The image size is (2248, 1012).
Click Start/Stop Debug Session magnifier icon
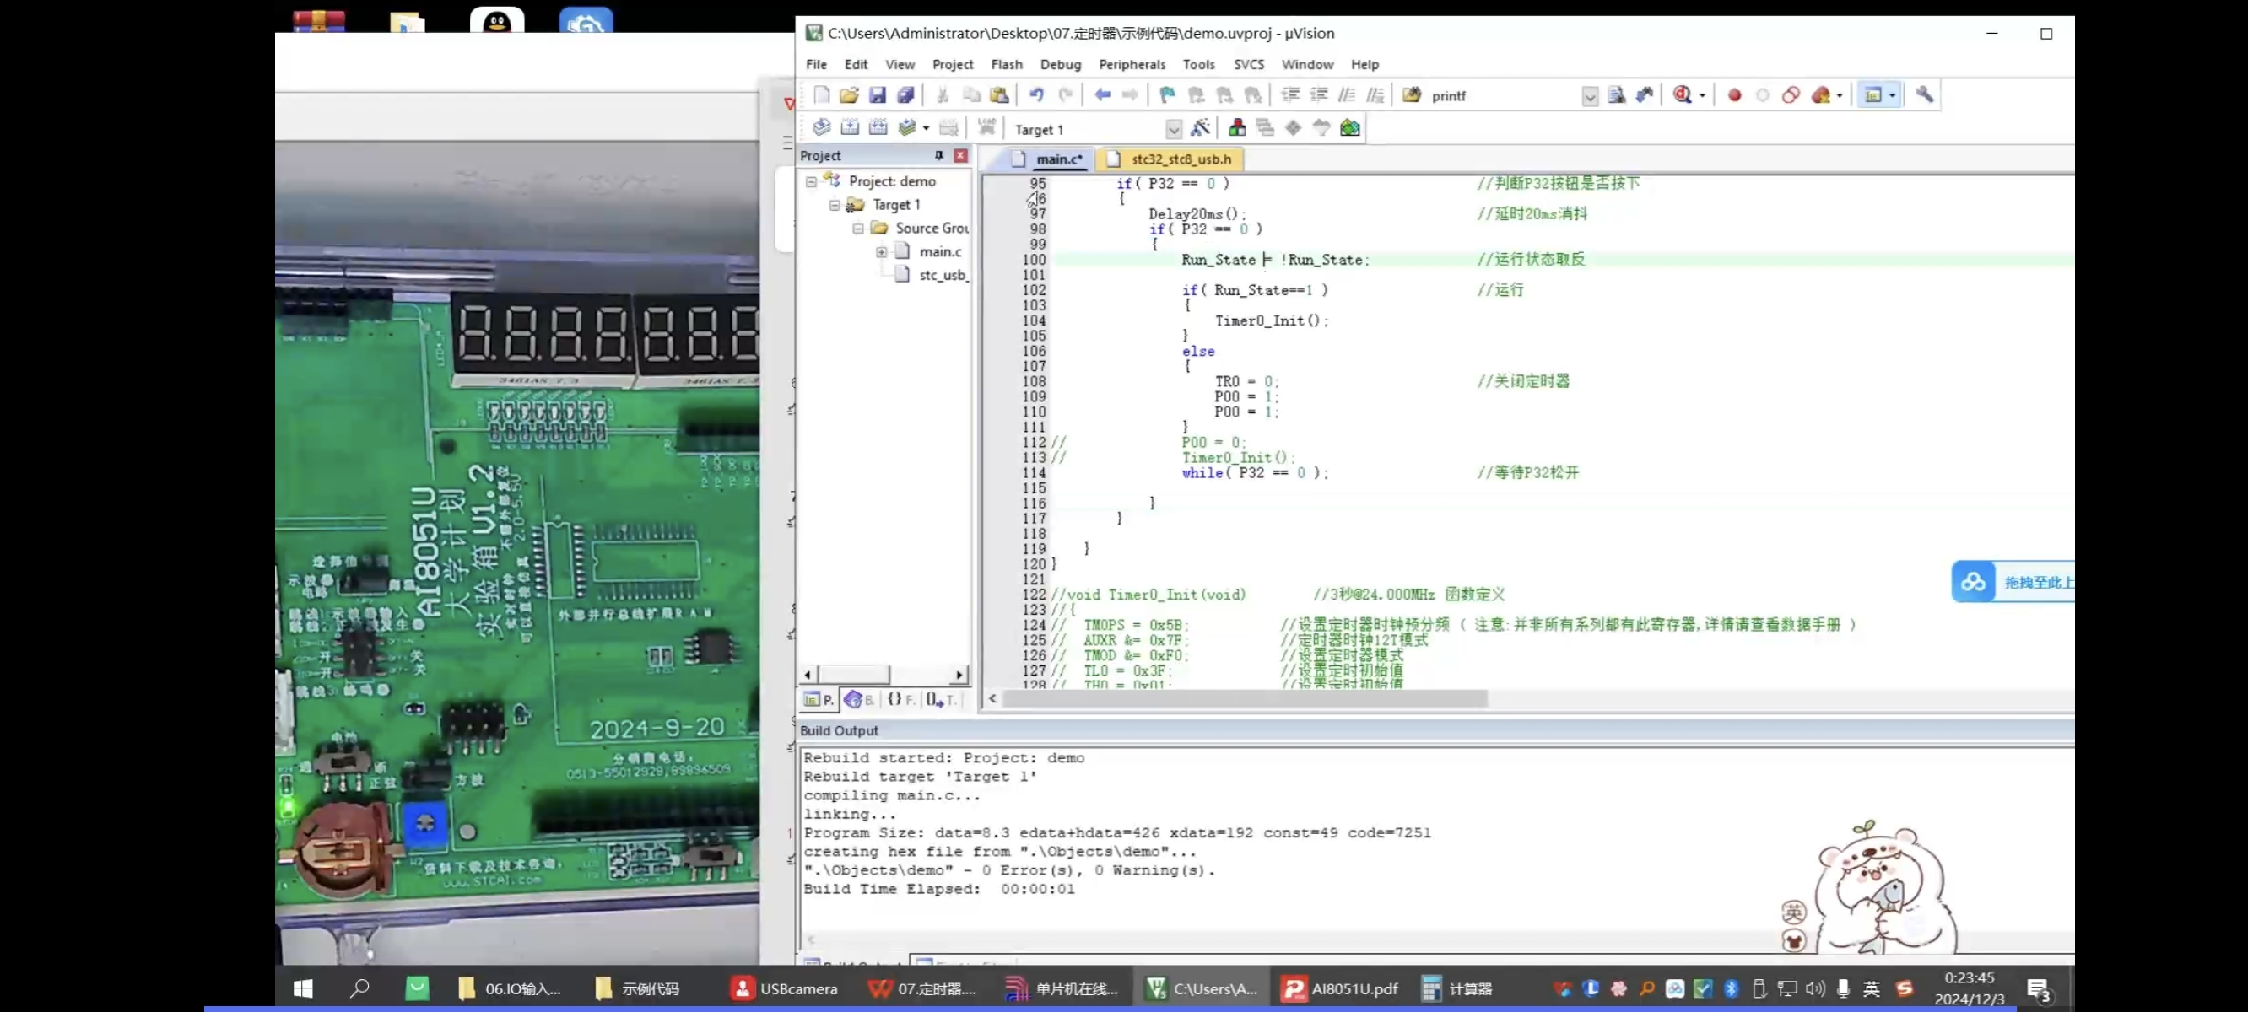click(1682, 95)
